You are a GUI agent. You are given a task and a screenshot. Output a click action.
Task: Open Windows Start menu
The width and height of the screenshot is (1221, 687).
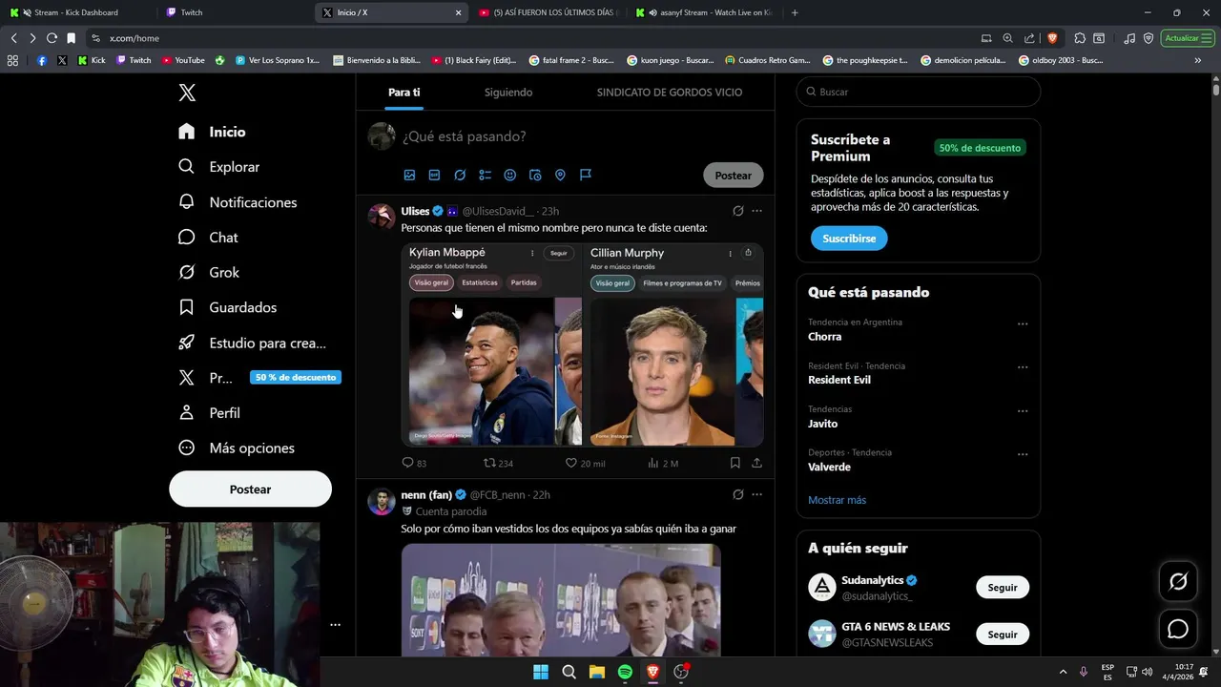click(x=540, y=672)
